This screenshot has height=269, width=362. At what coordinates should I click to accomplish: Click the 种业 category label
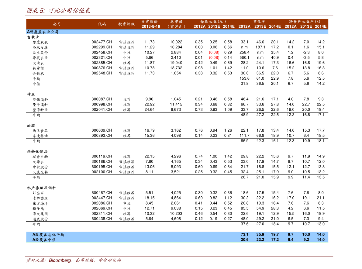click(x=31, y=94)
